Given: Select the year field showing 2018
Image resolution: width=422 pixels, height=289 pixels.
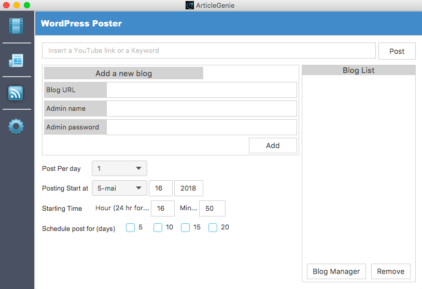Looking at the screenshot, I should (189, 188).
